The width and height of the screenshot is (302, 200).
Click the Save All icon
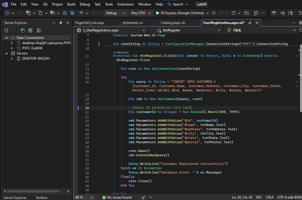(72, 13)
